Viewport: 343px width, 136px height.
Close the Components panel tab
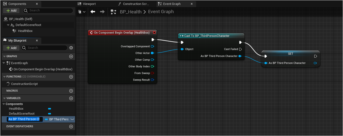click(36, 4)
